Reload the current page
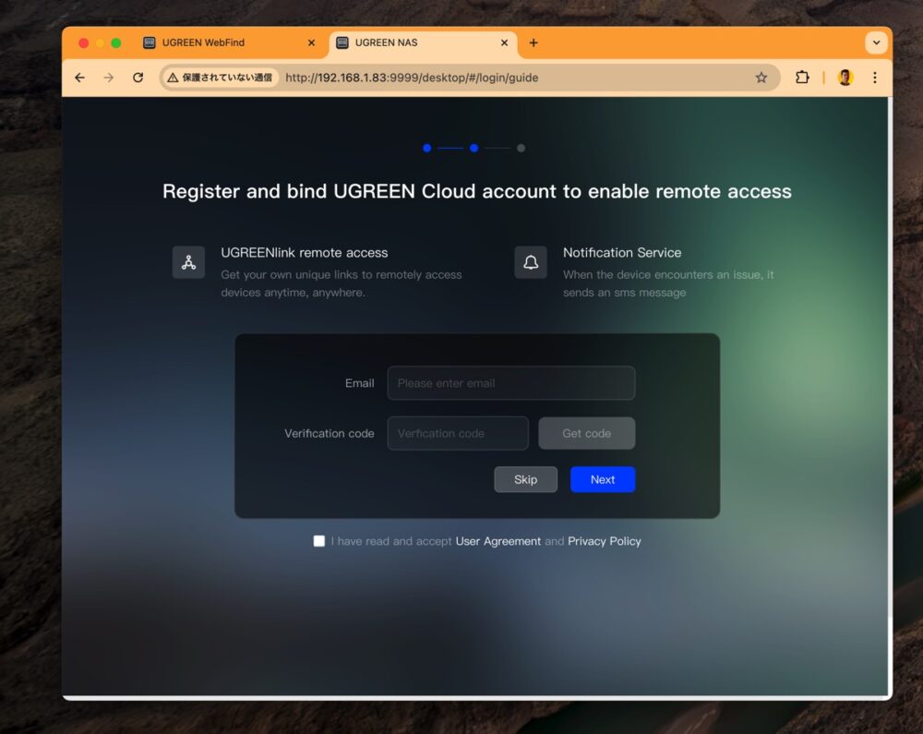This screenshot has height=734, width=923. coord(138,78)
